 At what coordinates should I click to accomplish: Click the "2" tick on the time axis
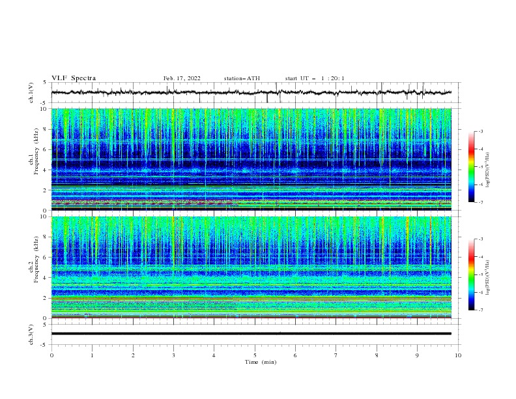tap(133, 355)
